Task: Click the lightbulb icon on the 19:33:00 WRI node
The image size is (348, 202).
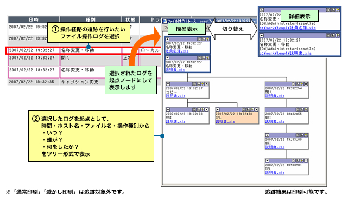Action: pyautogui.click(x=306, y=135)
